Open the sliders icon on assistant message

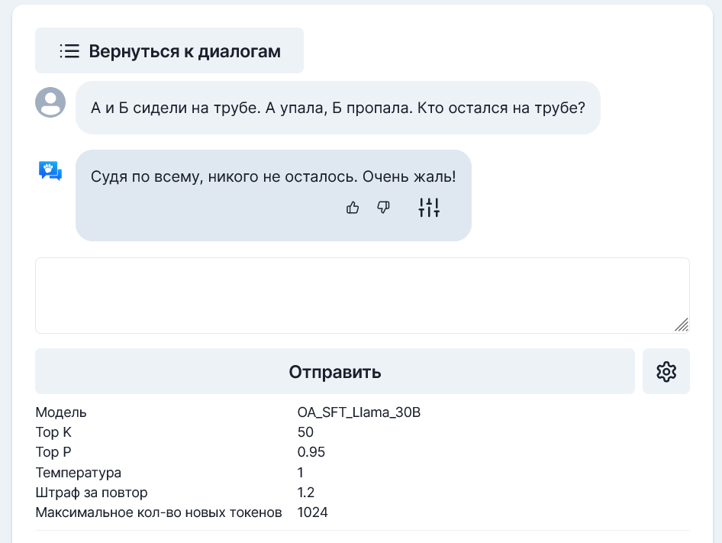pos(429,207)
